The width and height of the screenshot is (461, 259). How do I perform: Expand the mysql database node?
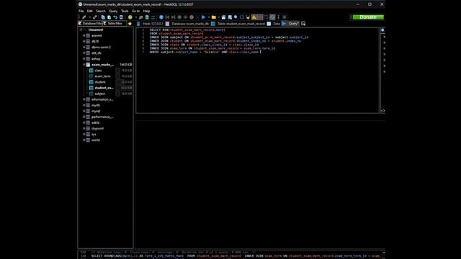click(x=84, y=111)
